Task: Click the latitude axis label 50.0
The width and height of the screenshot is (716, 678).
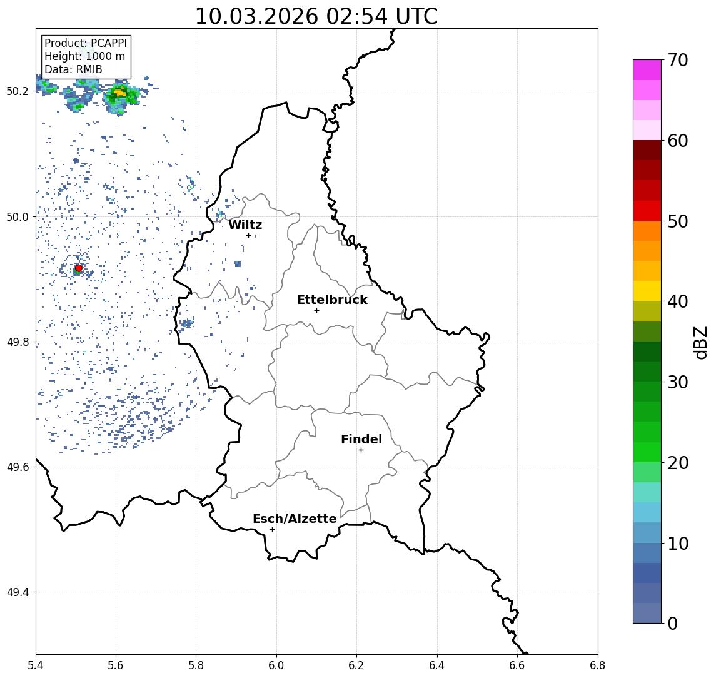Action: pos(18,216)
